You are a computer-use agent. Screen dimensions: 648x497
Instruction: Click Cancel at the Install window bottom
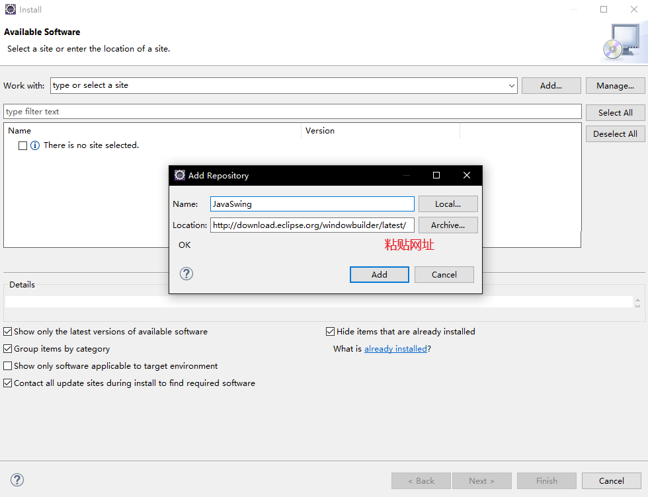pyautogui.click(x=612, y=481)
